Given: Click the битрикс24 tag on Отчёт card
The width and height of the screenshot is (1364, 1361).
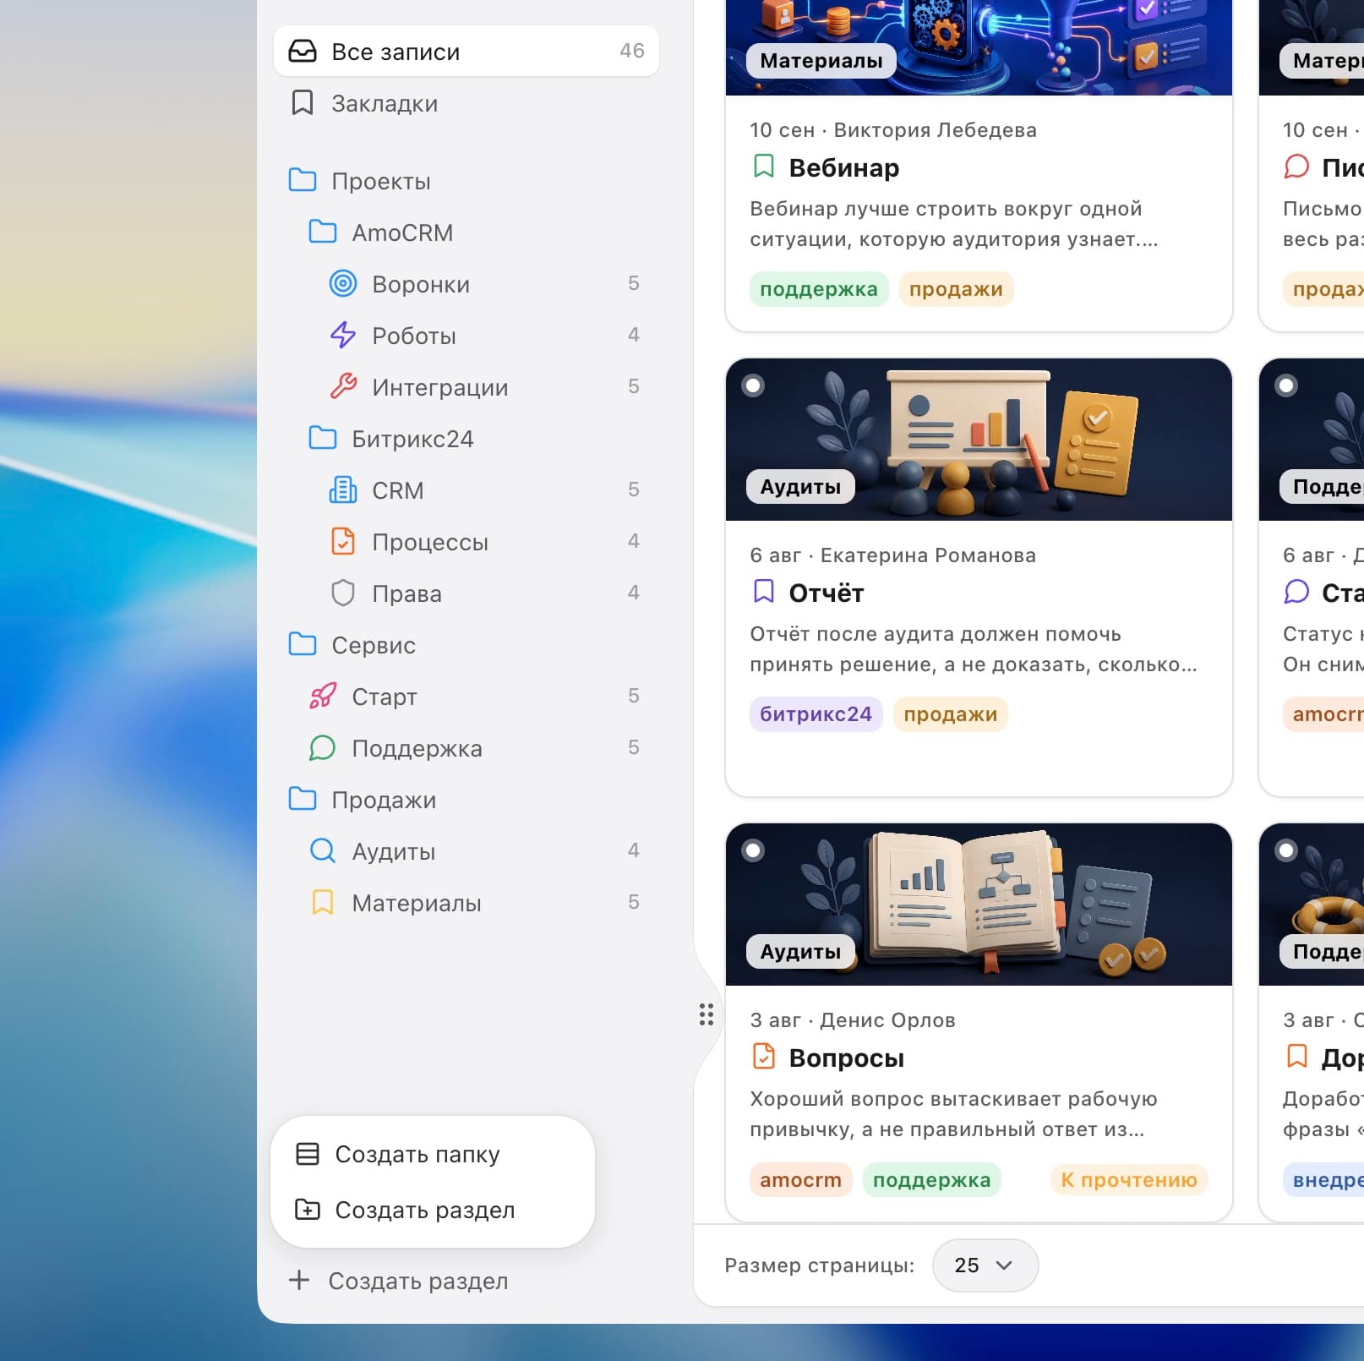Looking at the screenshot, I should (x=816, y=714).
